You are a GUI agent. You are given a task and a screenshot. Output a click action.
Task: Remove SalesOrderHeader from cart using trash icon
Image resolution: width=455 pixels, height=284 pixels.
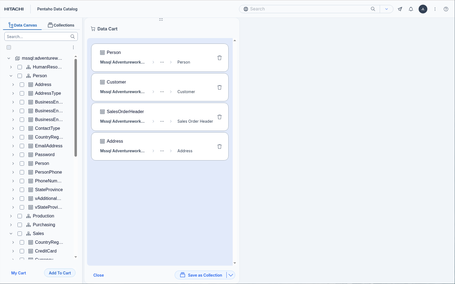pos(219,117)
